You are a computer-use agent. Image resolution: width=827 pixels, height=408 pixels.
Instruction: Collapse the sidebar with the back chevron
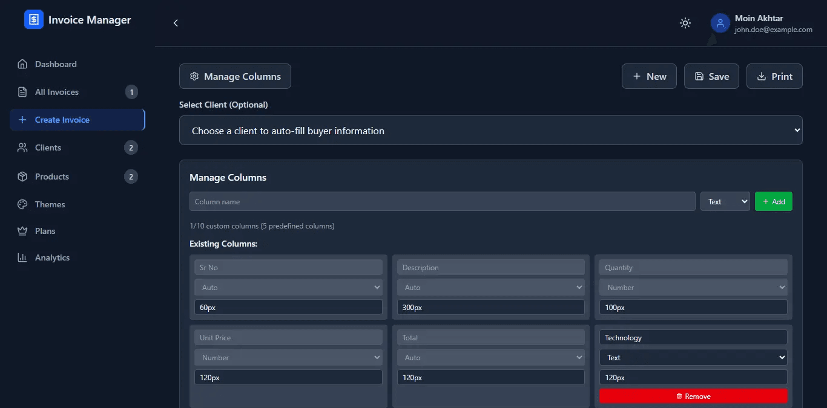pos(176,23)
